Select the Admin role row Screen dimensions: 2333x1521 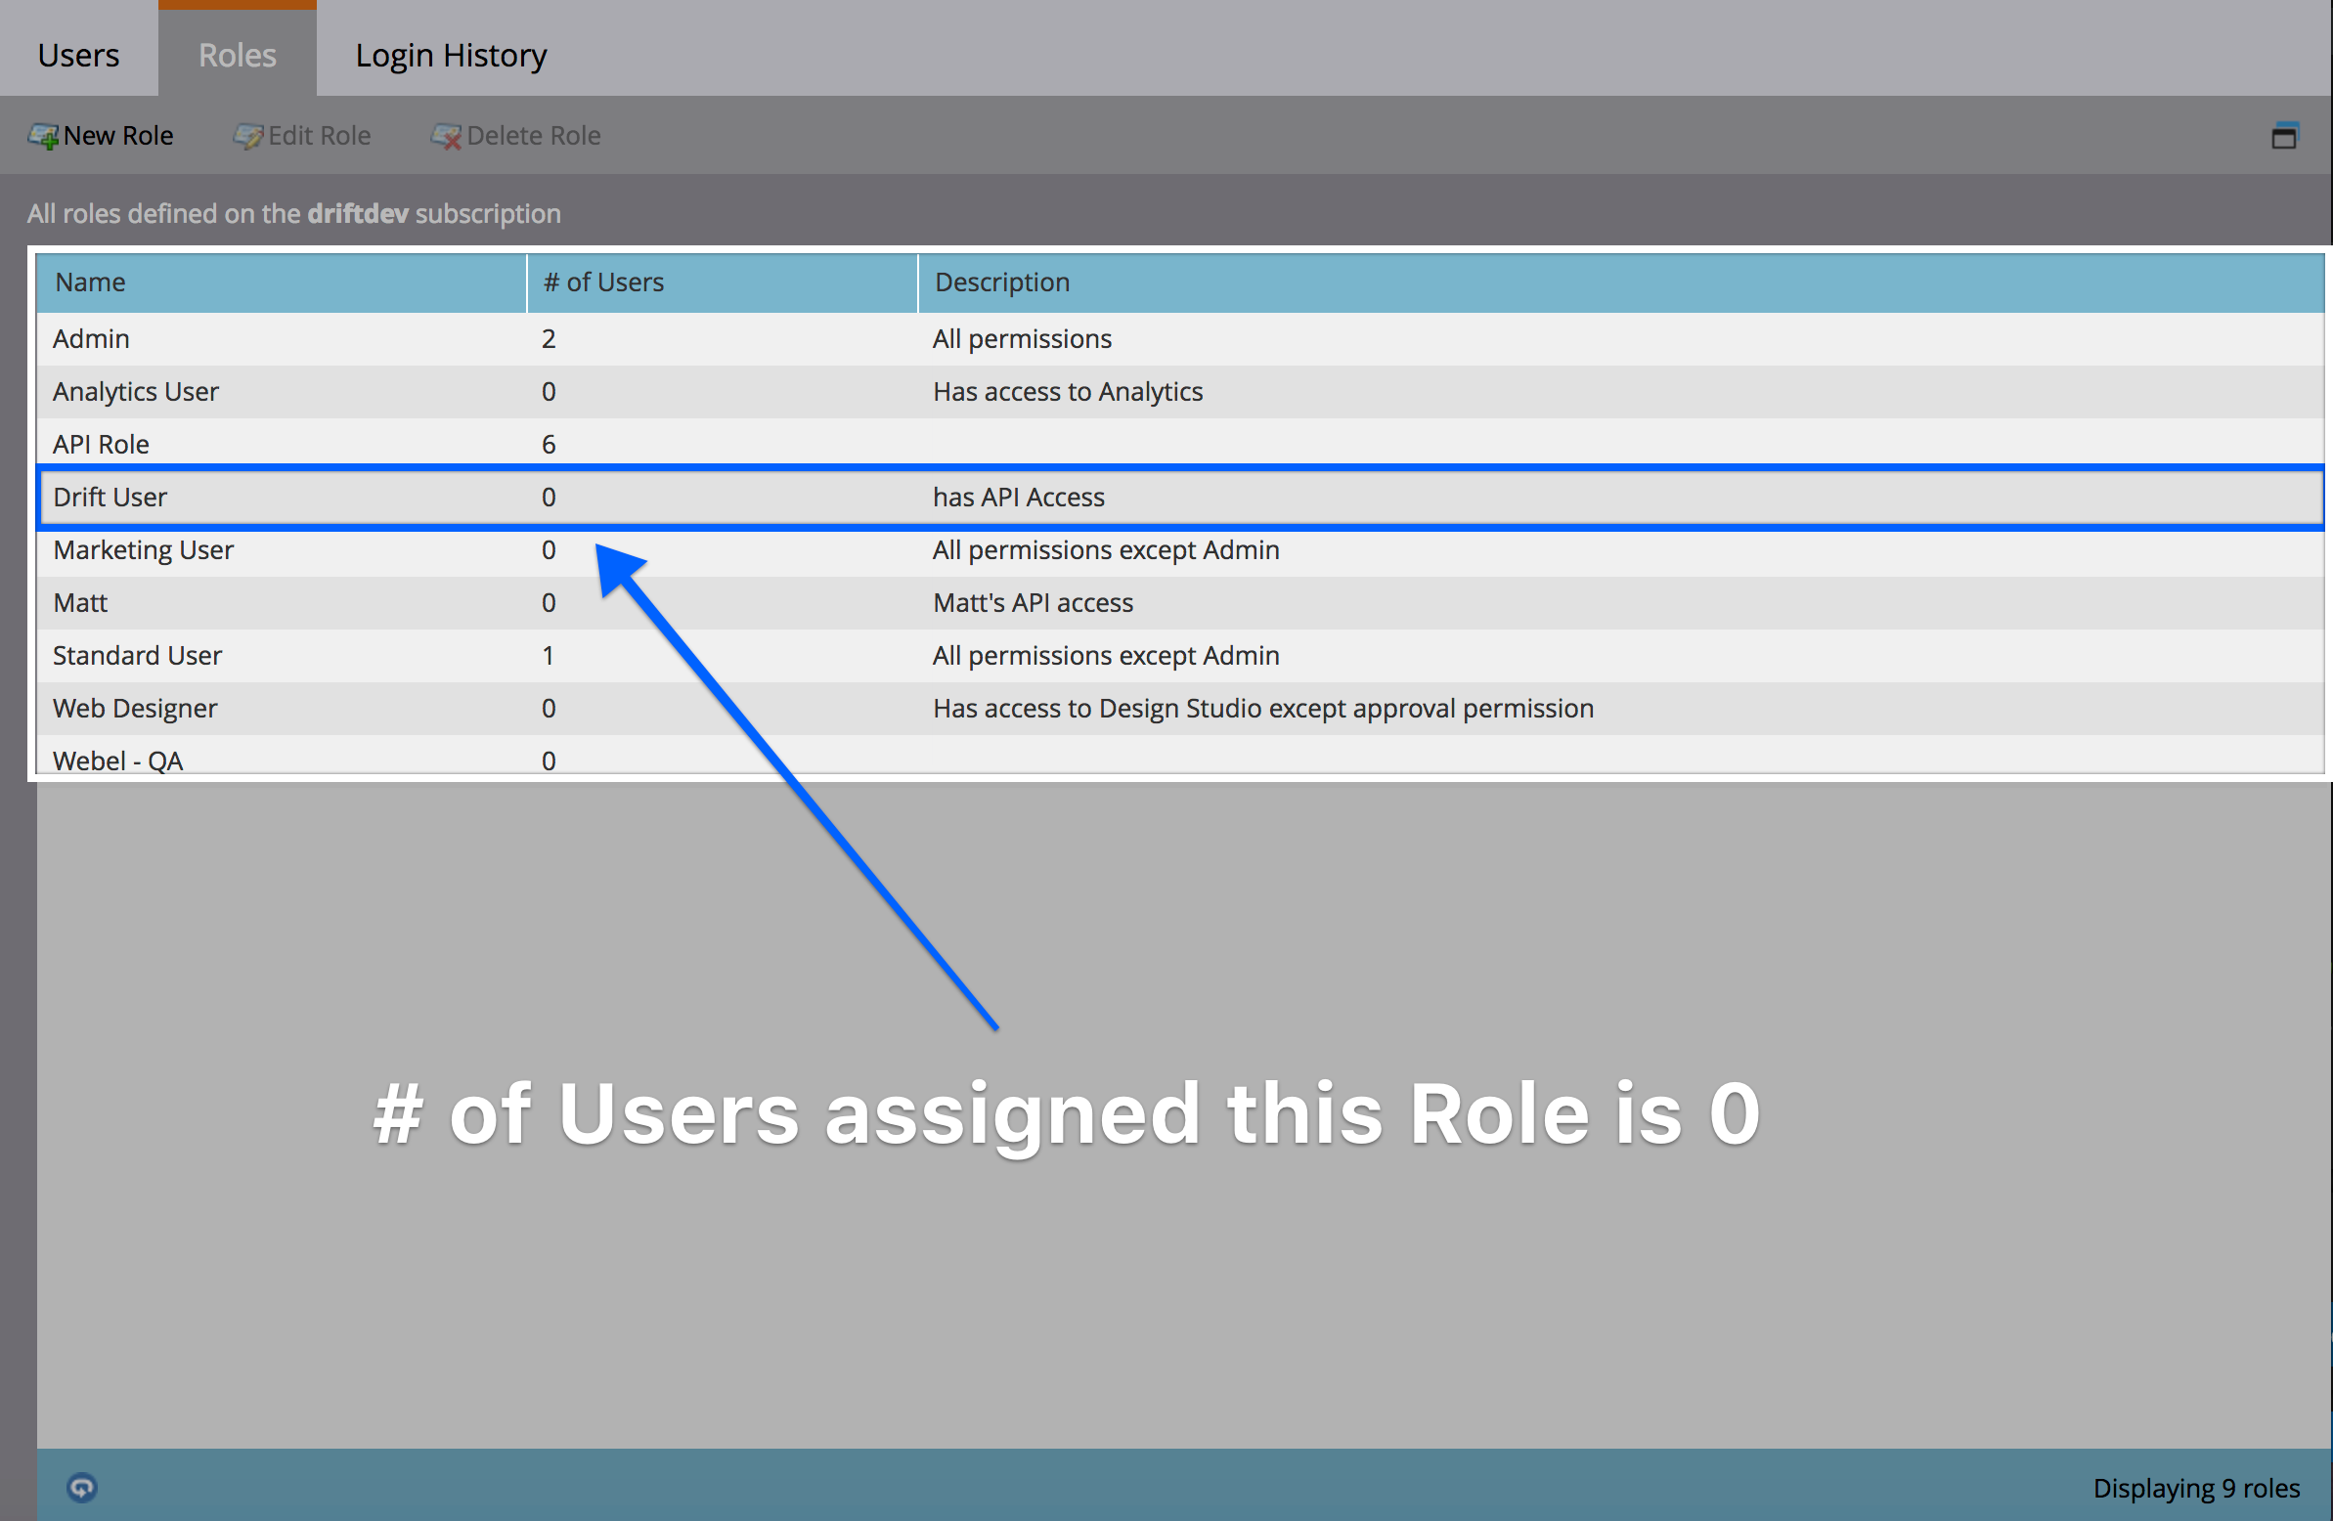(x=1180, y=339)
